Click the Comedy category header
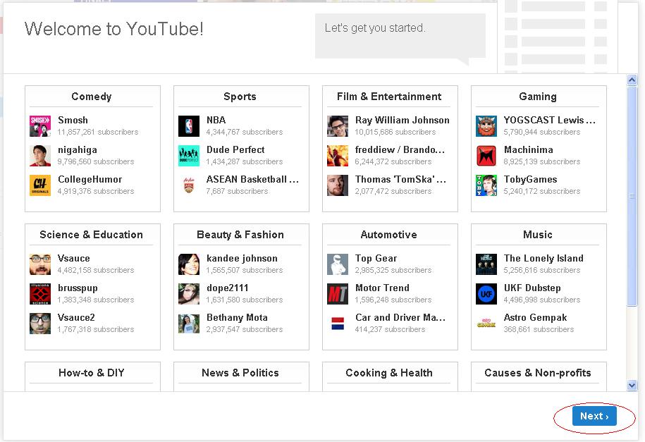Screen dimensions: 645x442 [x=92, y=96]
